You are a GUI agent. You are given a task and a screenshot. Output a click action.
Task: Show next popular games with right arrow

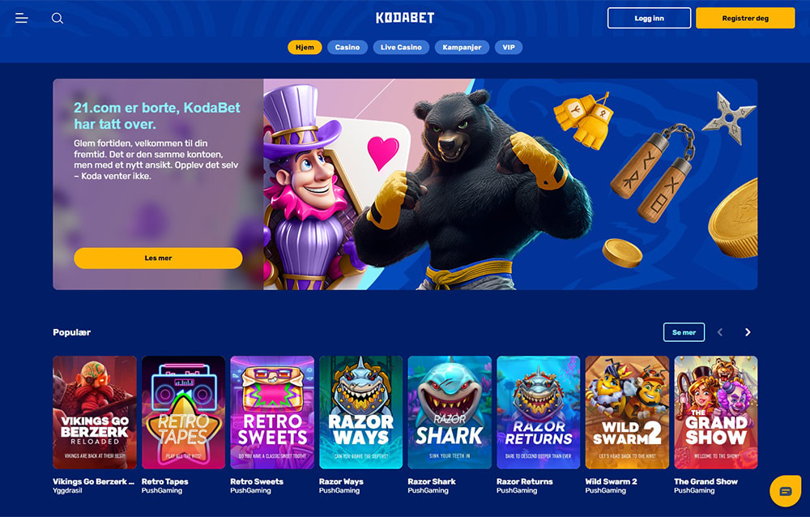coord(748,332)
